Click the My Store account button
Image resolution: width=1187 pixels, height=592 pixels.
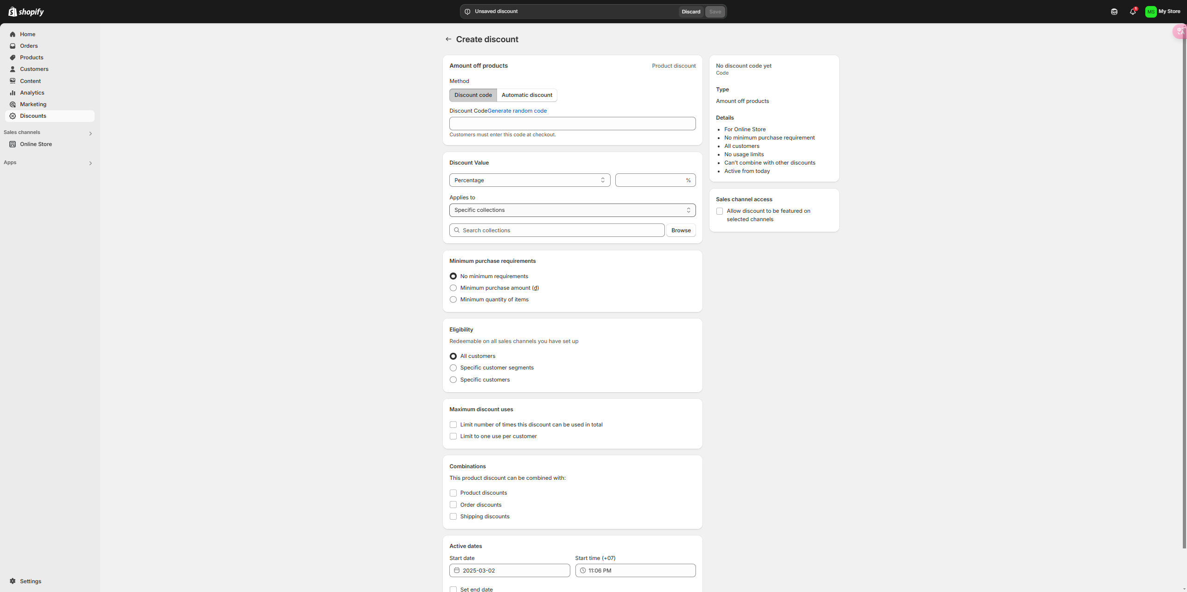(x=1163, y=12)
